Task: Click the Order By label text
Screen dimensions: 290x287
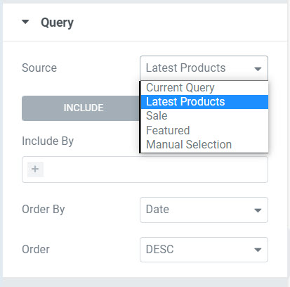Action: point(44,210)
